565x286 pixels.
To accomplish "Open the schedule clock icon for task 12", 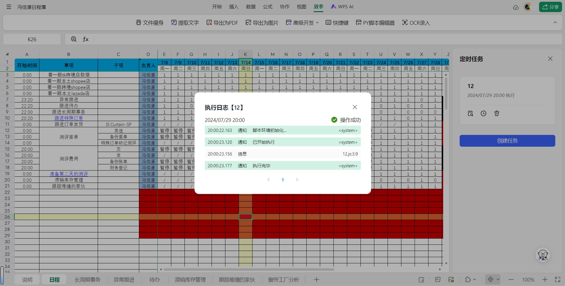I will click(x=483, y=113).
